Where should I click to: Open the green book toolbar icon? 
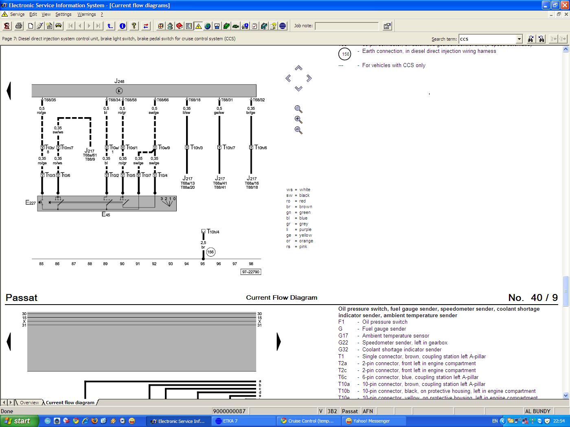click(226, 26)
